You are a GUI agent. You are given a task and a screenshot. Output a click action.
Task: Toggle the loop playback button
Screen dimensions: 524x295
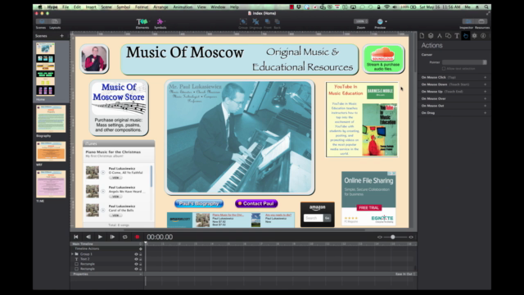click(x=124, y=237)
